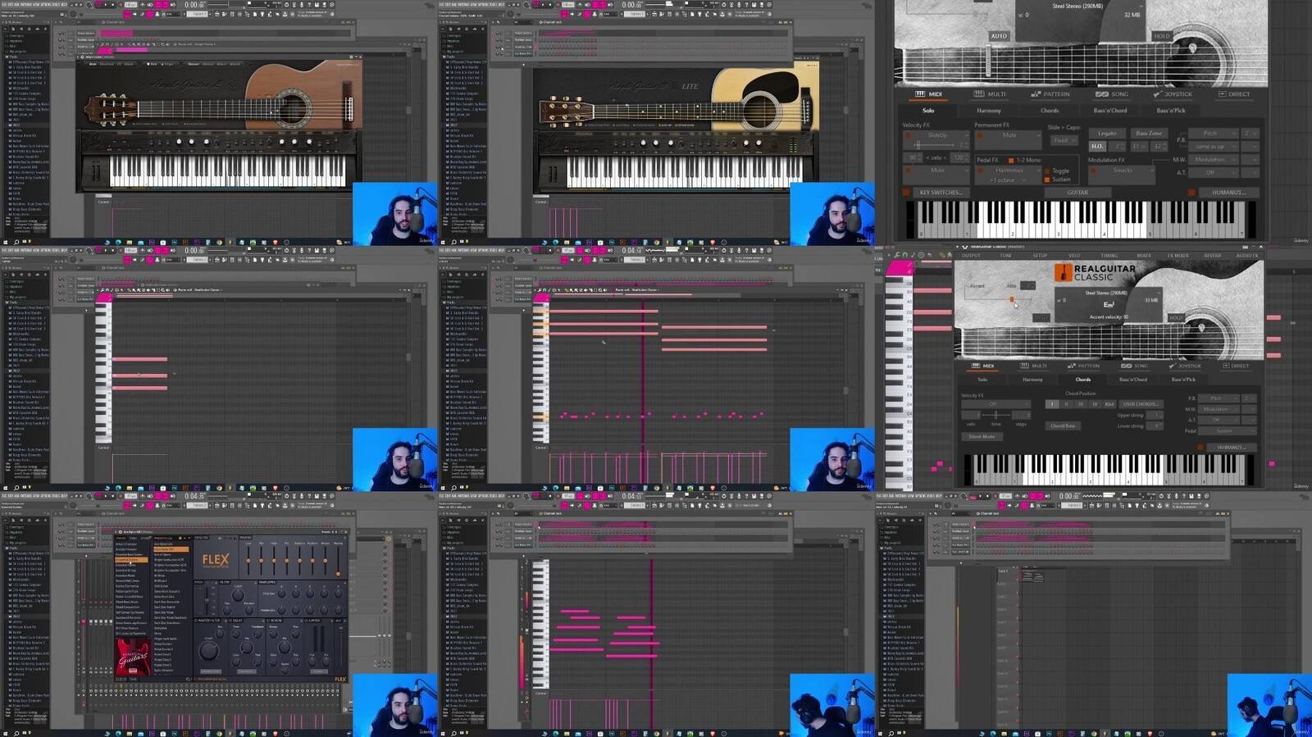Toggle HOLD in RealGuitar Solo view

click(1162, 36)
